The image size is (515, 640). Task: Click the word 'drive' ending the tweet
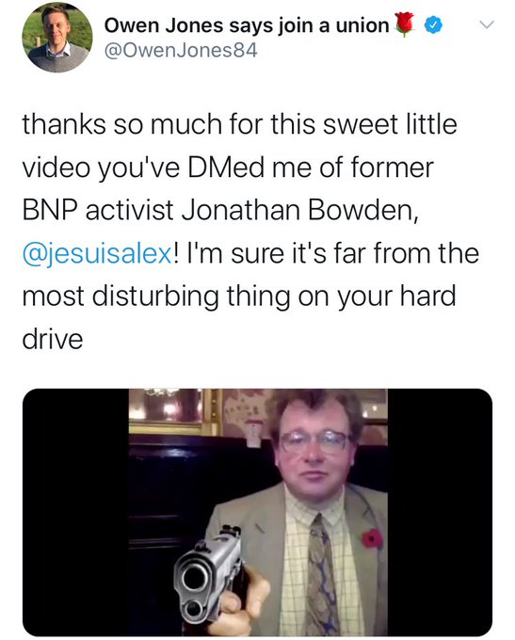[53, 340]
